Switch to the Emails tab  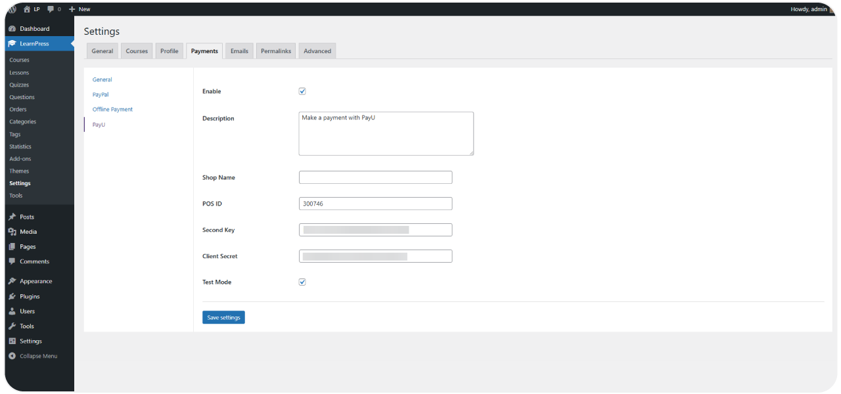click(239, 51)
